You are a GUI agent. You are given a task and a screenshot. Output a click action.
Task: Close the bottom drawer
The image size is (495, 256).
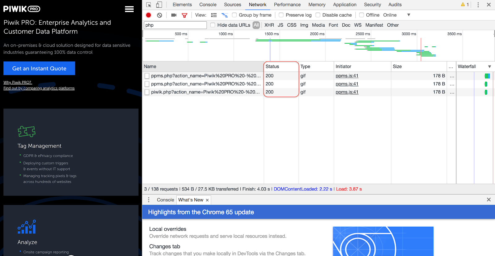489,200
